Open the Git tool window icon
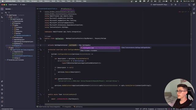The image size is (196, 110). point(2,106)
